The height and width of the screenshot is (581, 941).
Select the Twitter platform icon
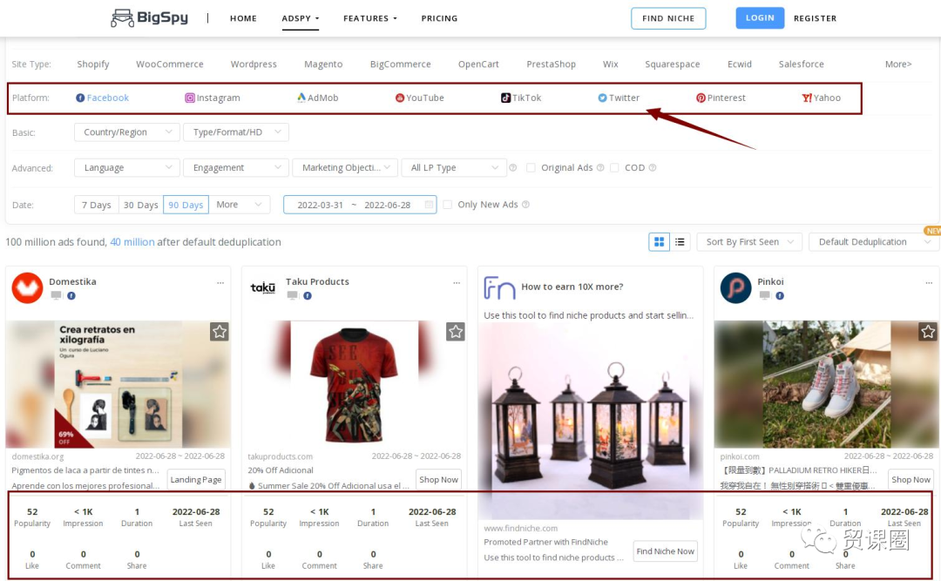pyautogui.click(x=602, y=98)
